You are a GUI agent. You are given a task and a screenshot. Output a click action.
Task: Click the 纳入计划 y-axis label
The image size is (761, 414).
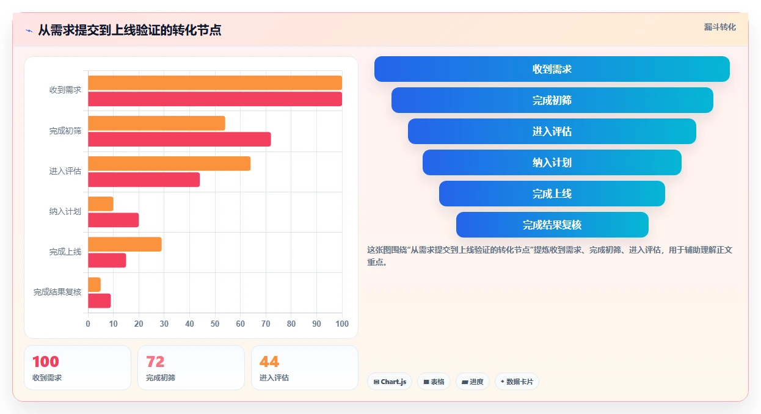click(x=65, y=211)
